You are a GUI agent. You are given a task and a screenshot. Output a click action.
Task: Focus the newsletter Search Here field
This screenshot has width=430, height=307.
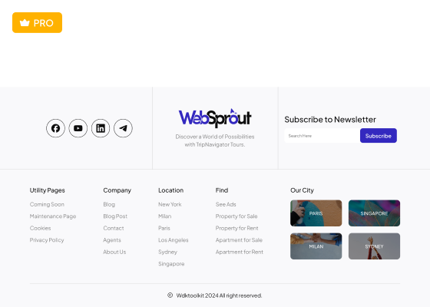(x=322, y=136)
